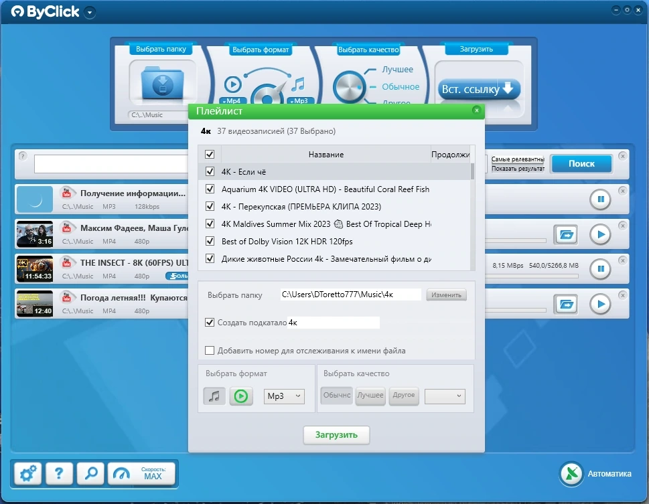
Task: Open the Выбрать качество tab
Action: [x=368, y=50]
